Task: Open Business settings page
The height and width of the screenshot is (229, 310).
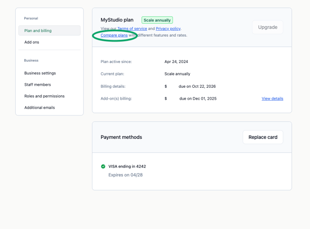Action: pos(40,73)
